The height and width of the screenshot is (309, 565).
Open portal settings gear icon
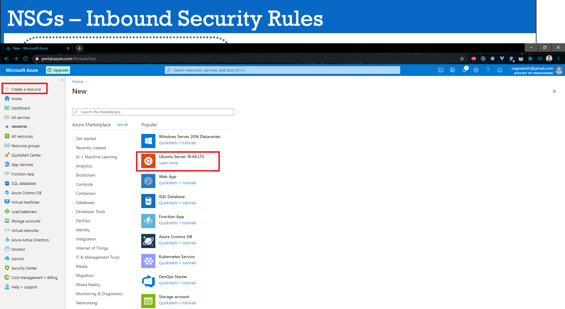(476, 70)
